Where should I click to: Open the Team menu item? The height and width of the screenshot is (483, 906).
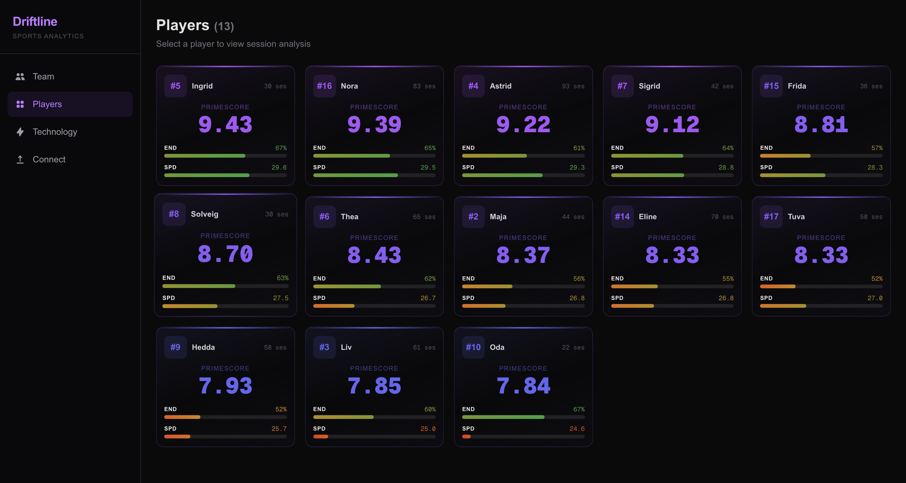43,77
